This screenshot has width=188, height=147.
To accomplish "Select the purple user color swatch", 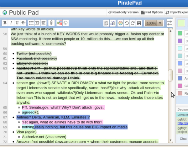I will 180,41.
